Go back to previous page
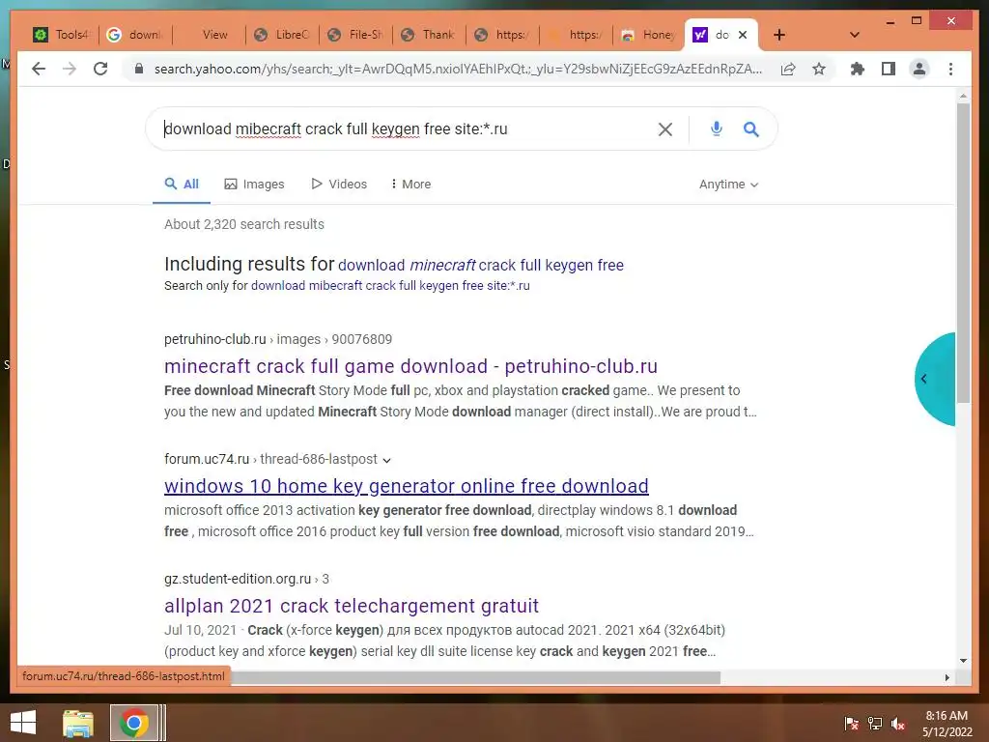 point(39,69)
